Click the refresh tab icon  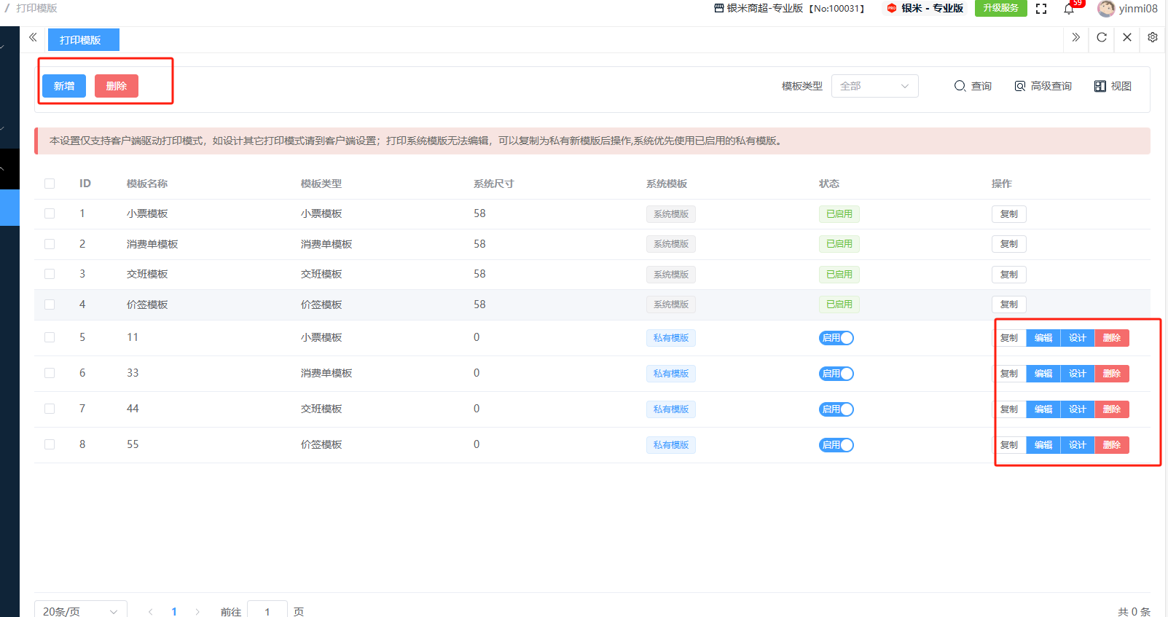pos(1102,38)
